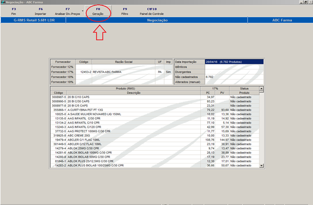Open F7 Analisar Div.Preços

coord(67,11)
